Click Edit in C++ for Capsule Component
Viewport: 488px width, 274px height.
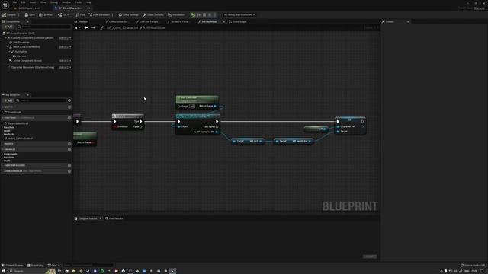[65, 38]
